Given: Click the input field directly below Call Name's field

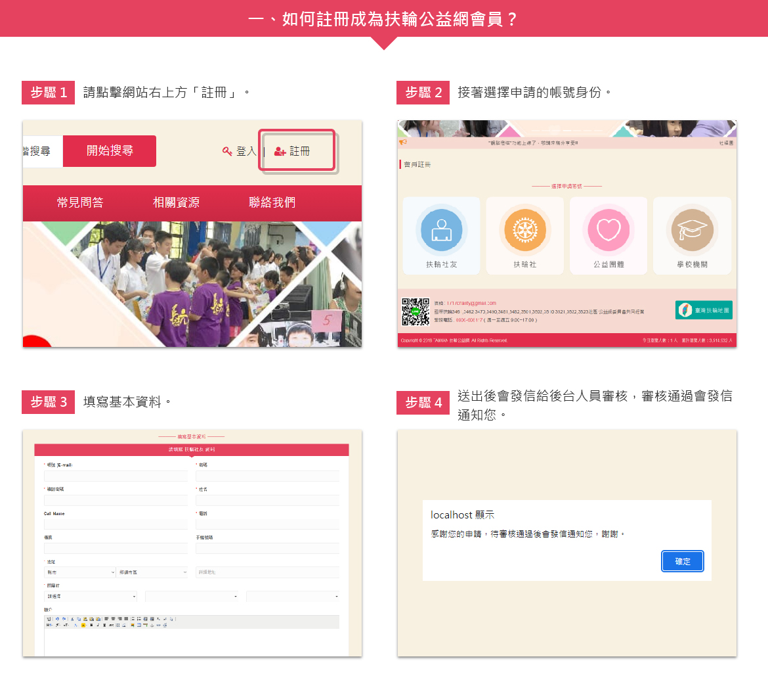Looking at the screenshot, I should [x=116, y=548].
